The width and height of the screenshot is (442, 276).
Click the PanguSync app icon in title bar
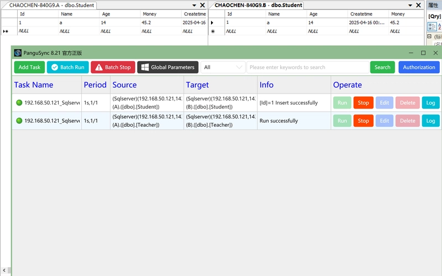pyautogui.click(x=18, y=53)
